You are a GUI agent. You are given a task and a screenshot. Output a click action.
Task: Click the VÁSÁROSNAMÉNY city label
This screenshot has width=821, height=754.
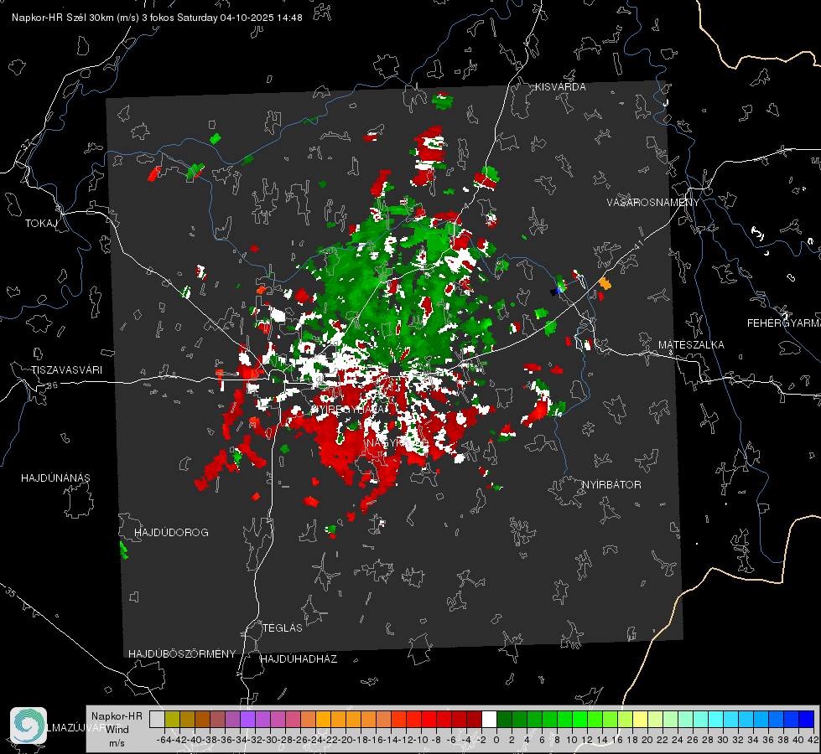pos(653,202)
